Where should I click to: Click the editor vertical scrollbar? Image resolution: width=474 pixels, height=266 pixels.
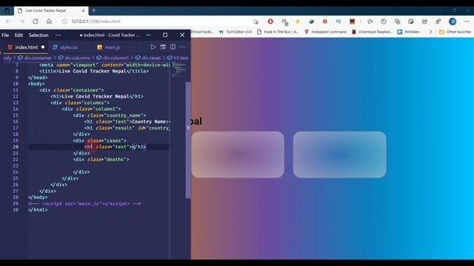188,140
